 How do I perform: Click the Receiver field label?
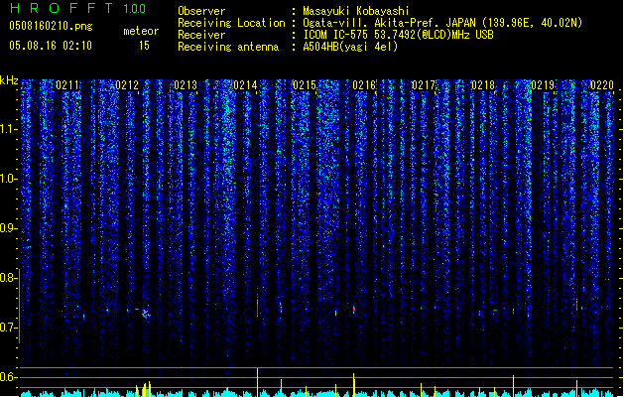[x=201, y=35]
